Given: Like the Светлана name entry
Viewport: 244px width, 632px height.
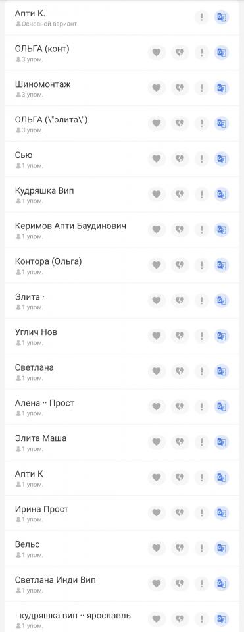Looking at the screenshot, I should tap(157, 371).
